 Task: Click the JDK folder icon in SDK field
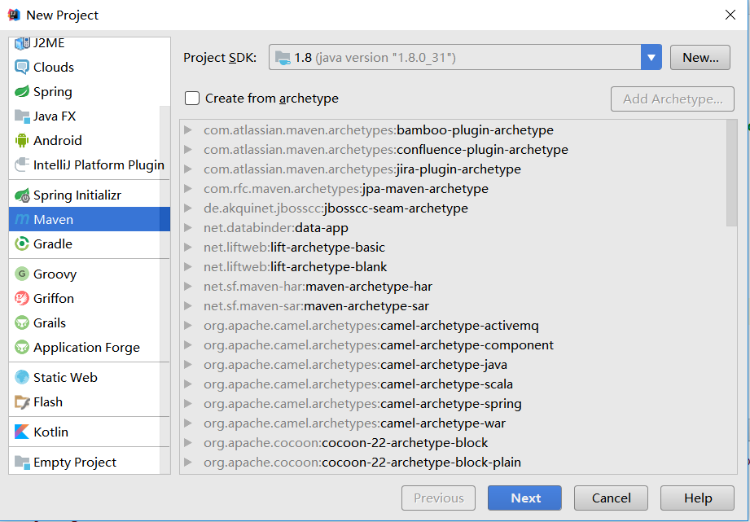click(283, 58)
